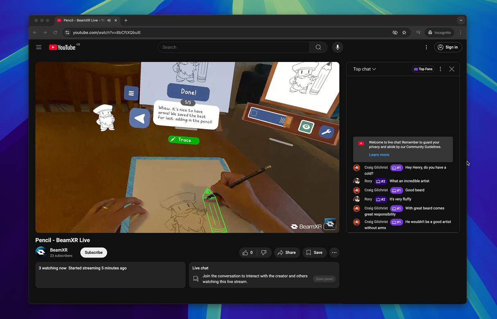497x319 pixels.
Task: Open the media controls icon
Action: pos(418,32)
